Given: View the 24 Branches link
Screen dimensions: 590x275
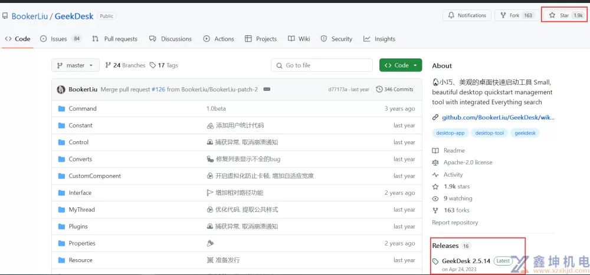Looking at the screenshot, I should point(125,65).
